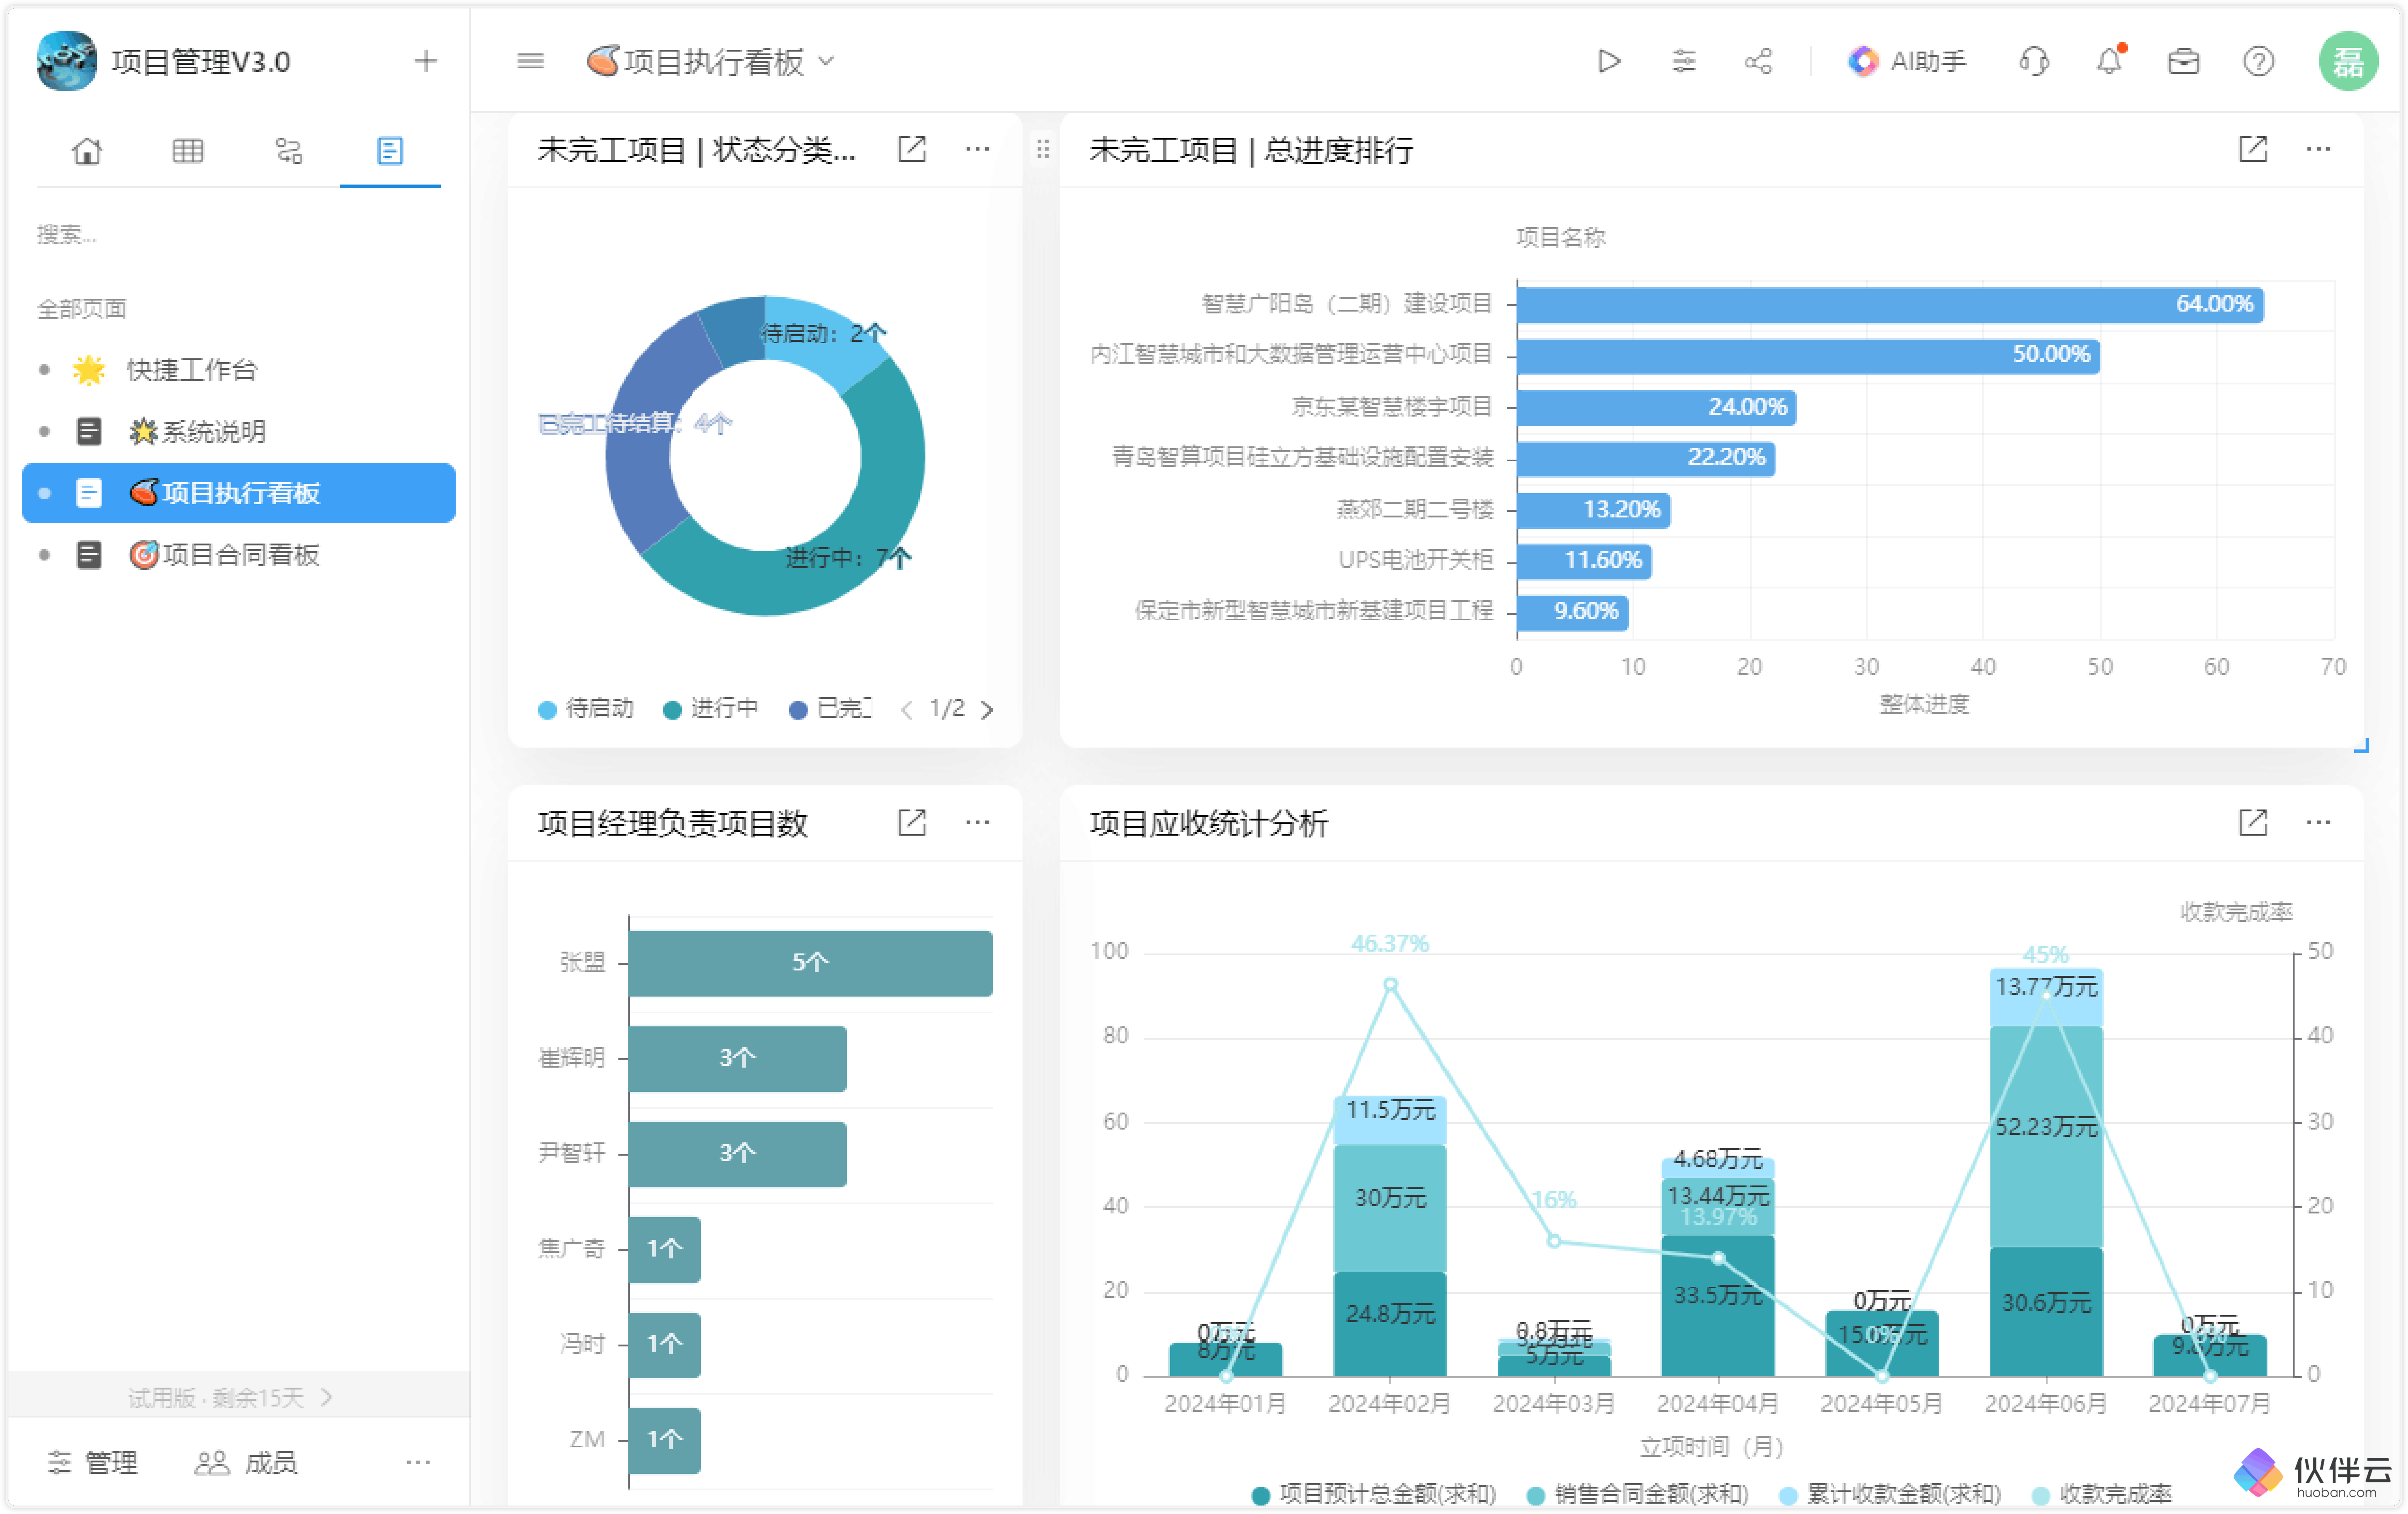Click the headset support icon
The height and width of the screenshot is (1514, 2408).
[2034, 61]
